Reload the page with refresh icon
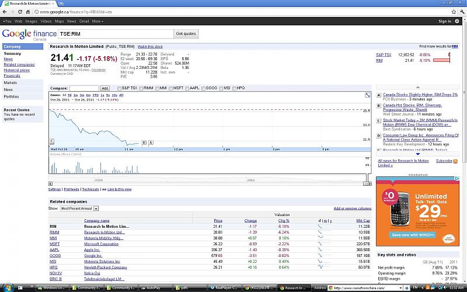 coord(27,12)
